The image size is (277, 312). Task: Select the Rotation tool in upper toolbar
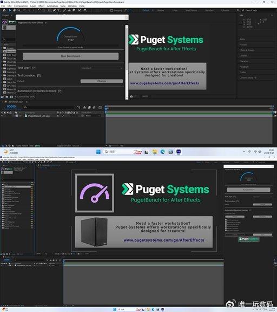[39, 10]
